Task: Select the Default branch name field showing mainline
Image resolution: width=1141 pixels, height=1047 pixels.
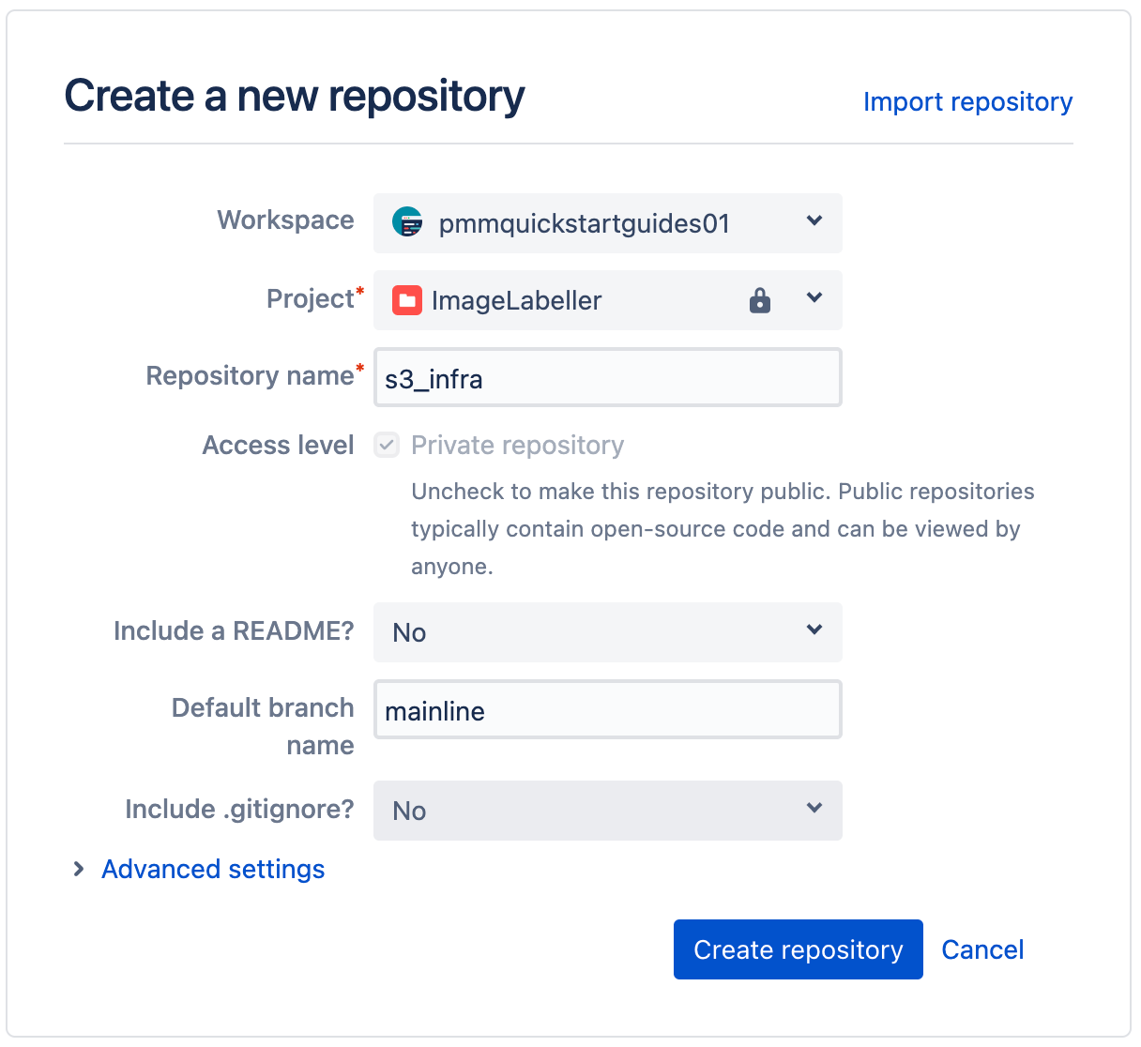Action: click(x=607, y=710)
